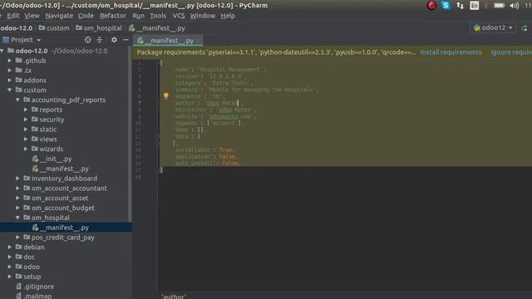Close the __manifest__.py editor tab
This screenshot has height=299, width=532.
click(198, 41)
